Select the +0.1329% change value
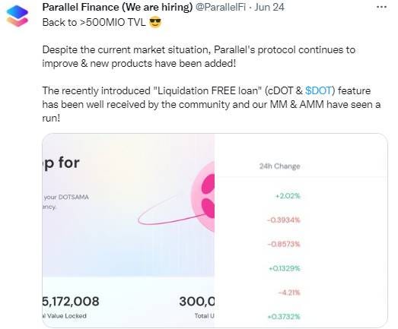398x329 pixels. (x=285, y=268)
